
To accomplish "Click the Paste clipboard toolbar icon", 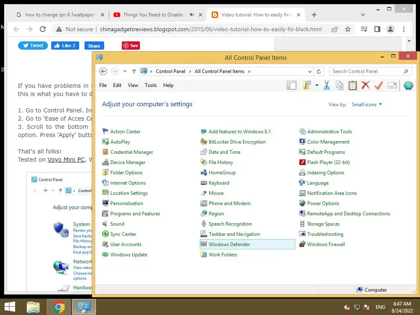I will coord(352,85).
